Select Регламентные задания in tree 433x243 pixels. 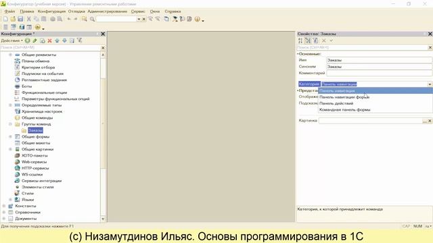pos(44,80)
